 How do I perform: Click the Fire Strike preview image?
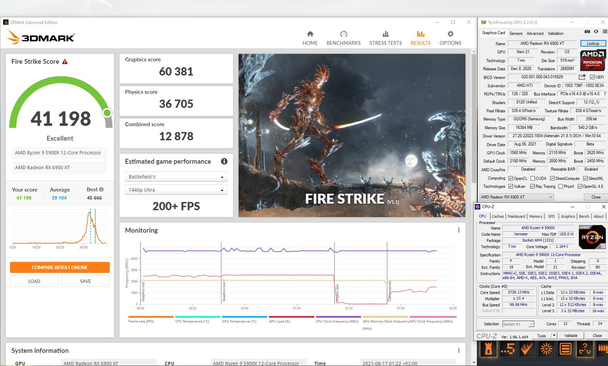click(x=352, y=135)
